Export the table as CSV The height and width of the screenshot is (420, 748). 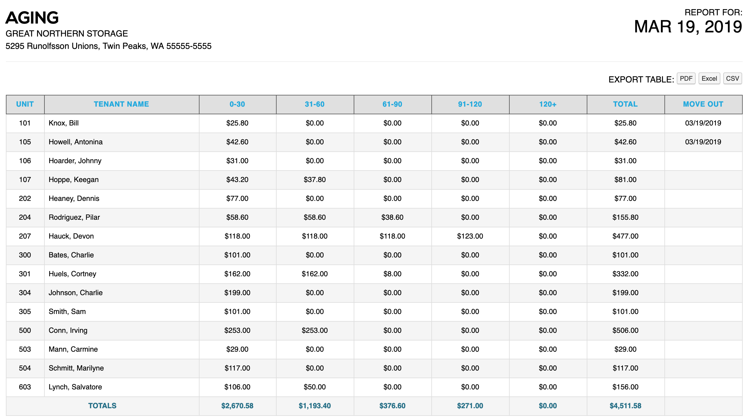point(732,79)
